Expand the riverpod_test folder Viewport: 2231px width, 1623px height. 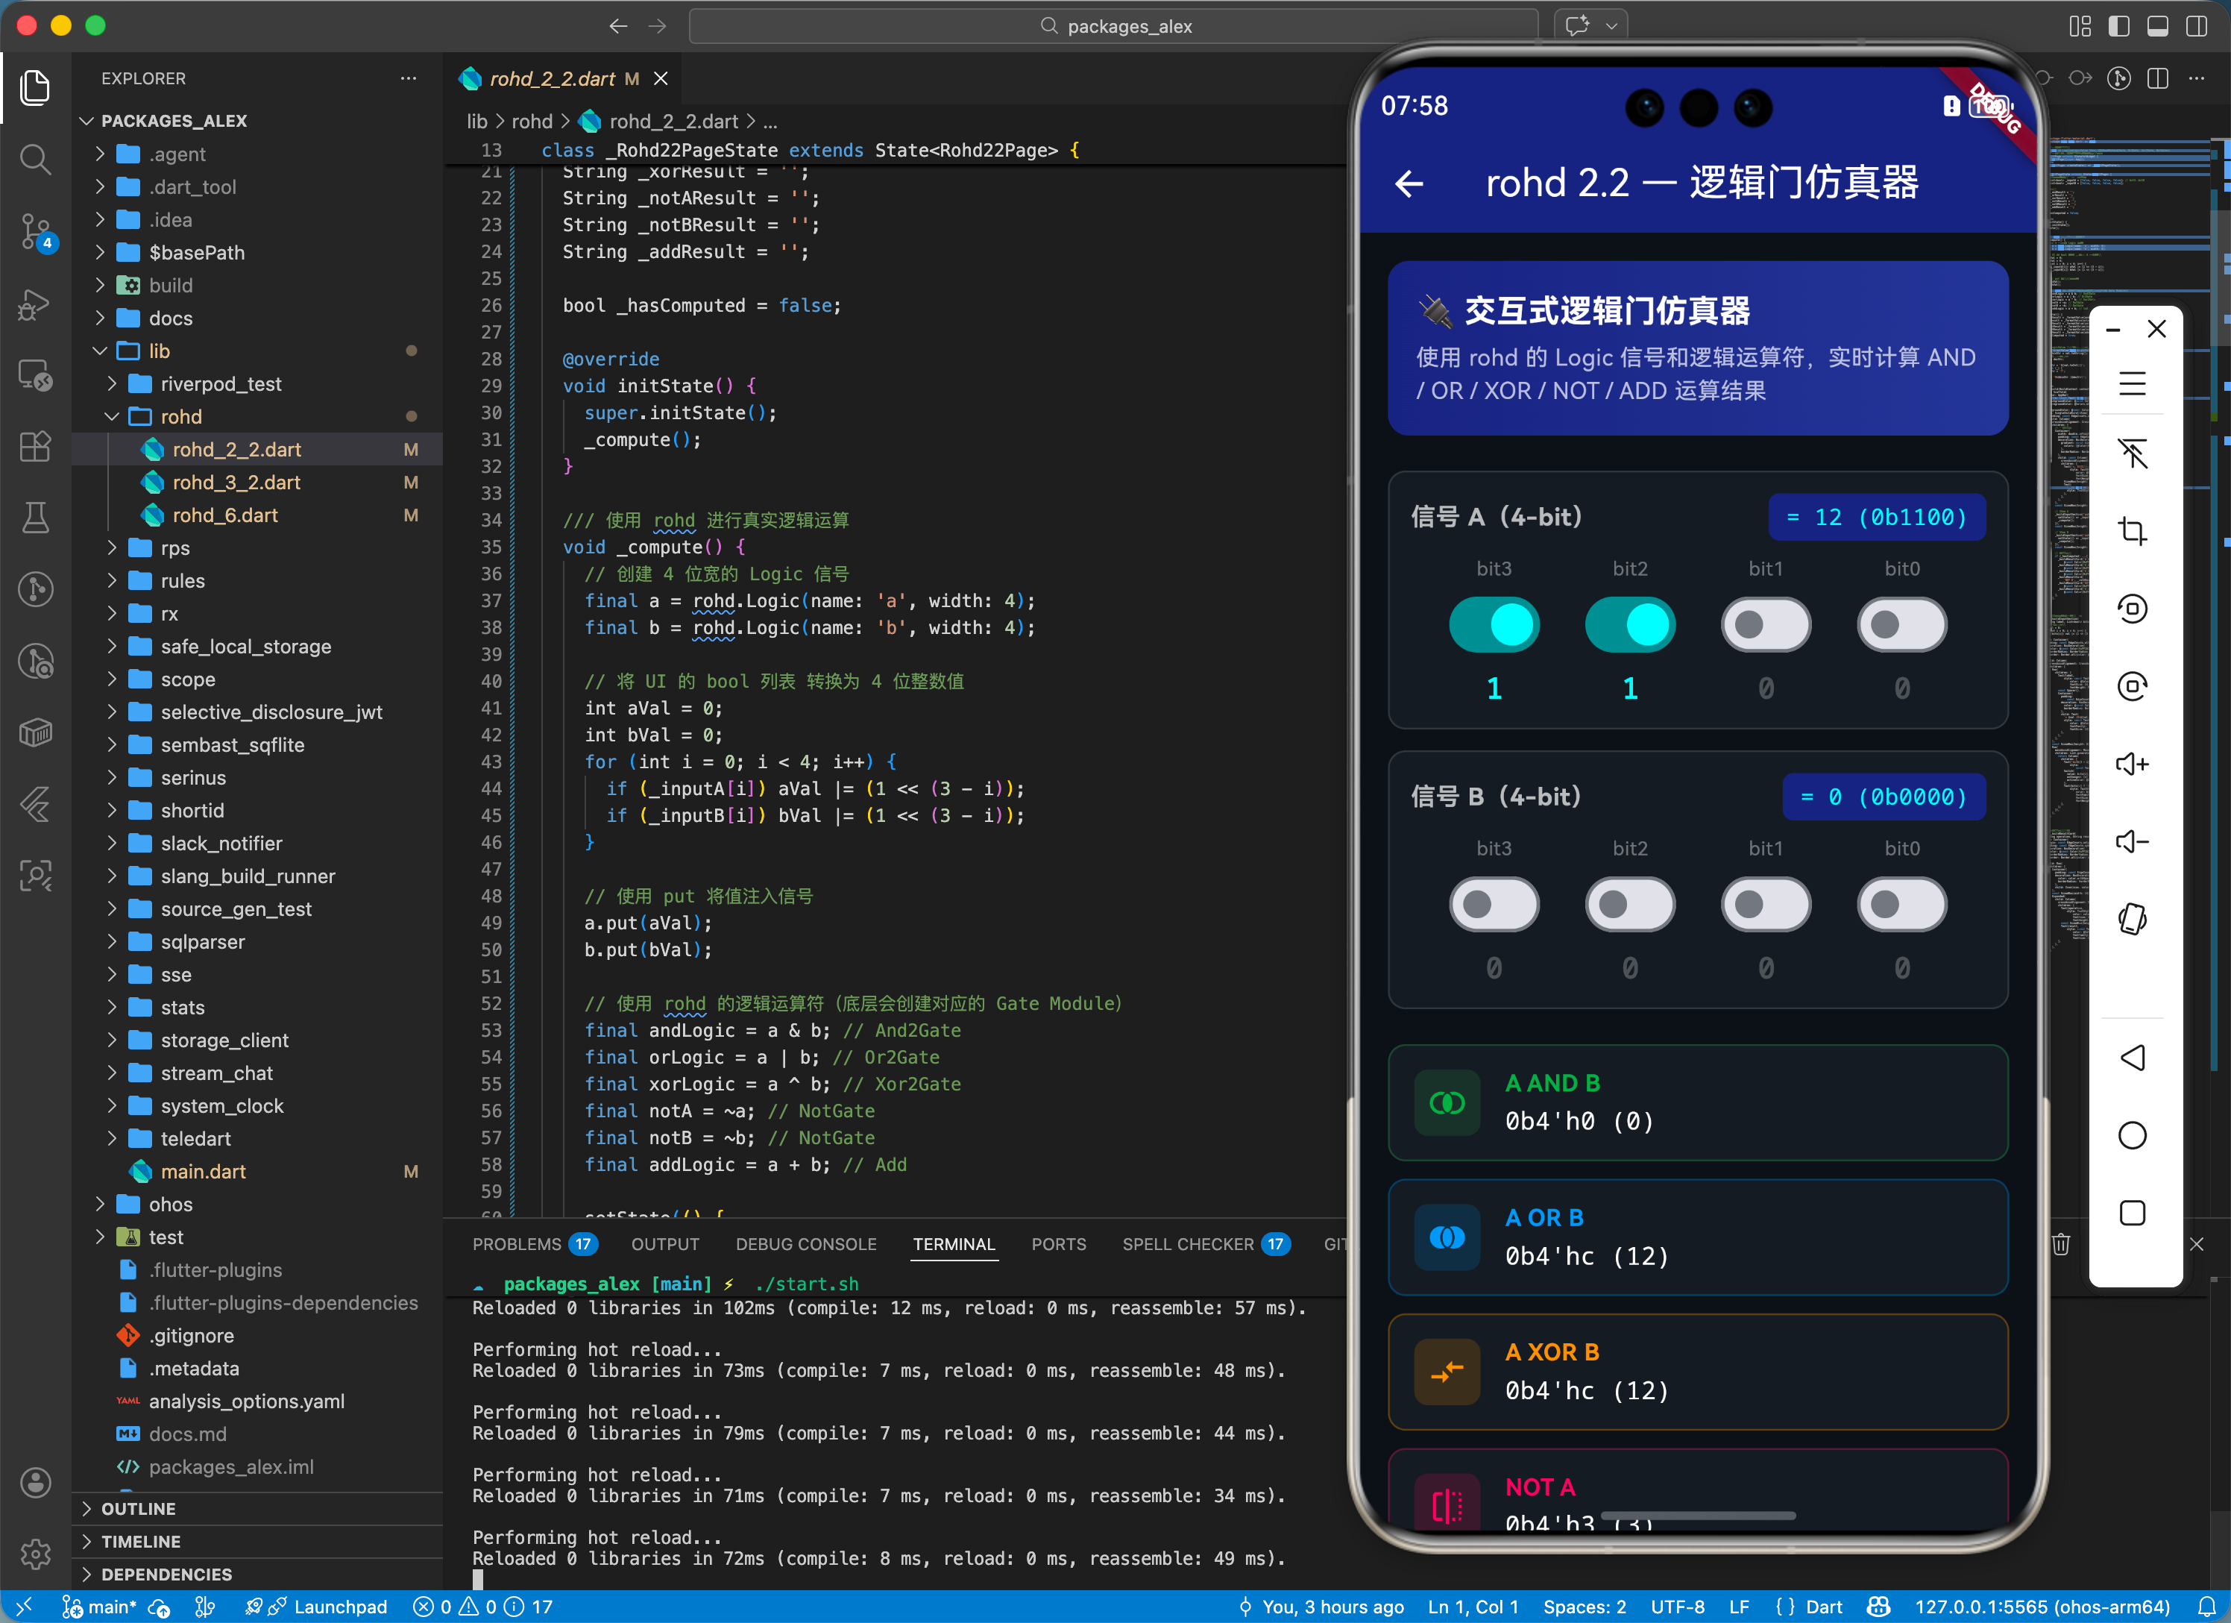click(221, 384)
